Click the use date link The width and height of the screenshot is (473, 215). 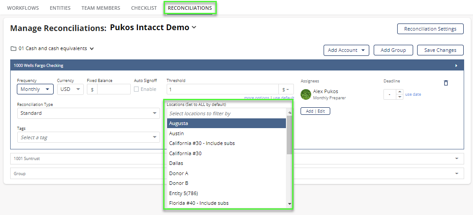click(x=413, y=94)
